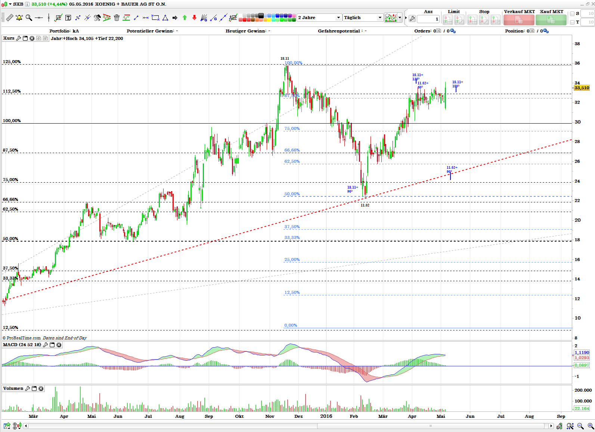
Task: Click the Kurs panel title
Action: (9, 38)
